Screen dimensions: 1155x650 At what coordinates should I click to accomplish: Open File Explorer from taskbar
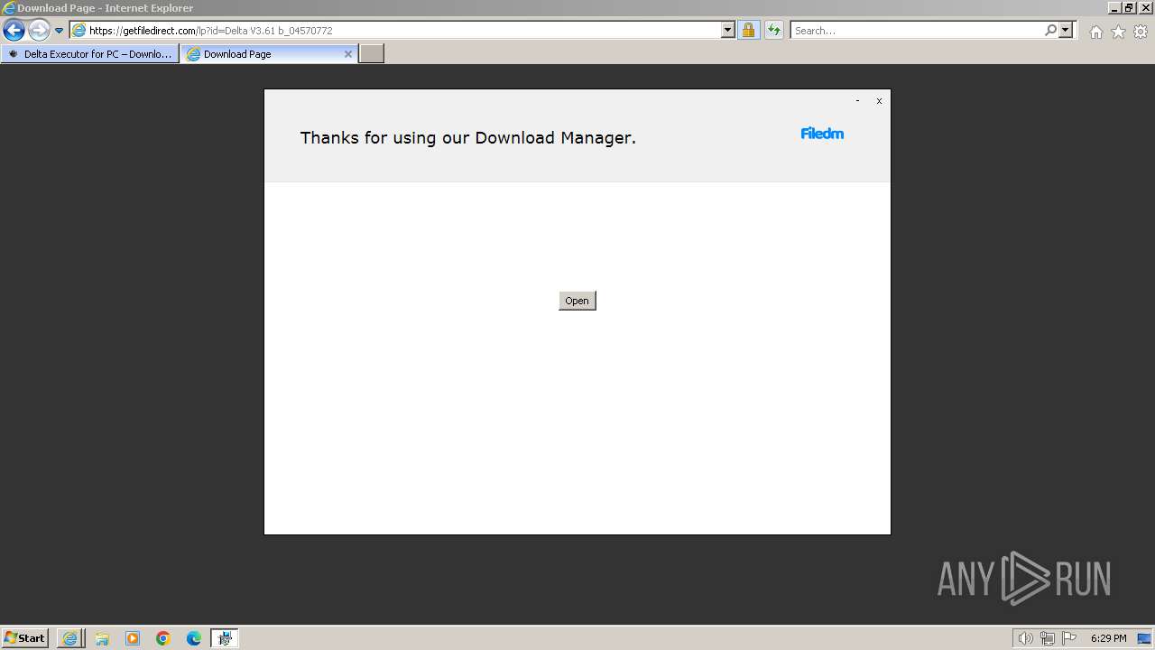pos(102,638)
